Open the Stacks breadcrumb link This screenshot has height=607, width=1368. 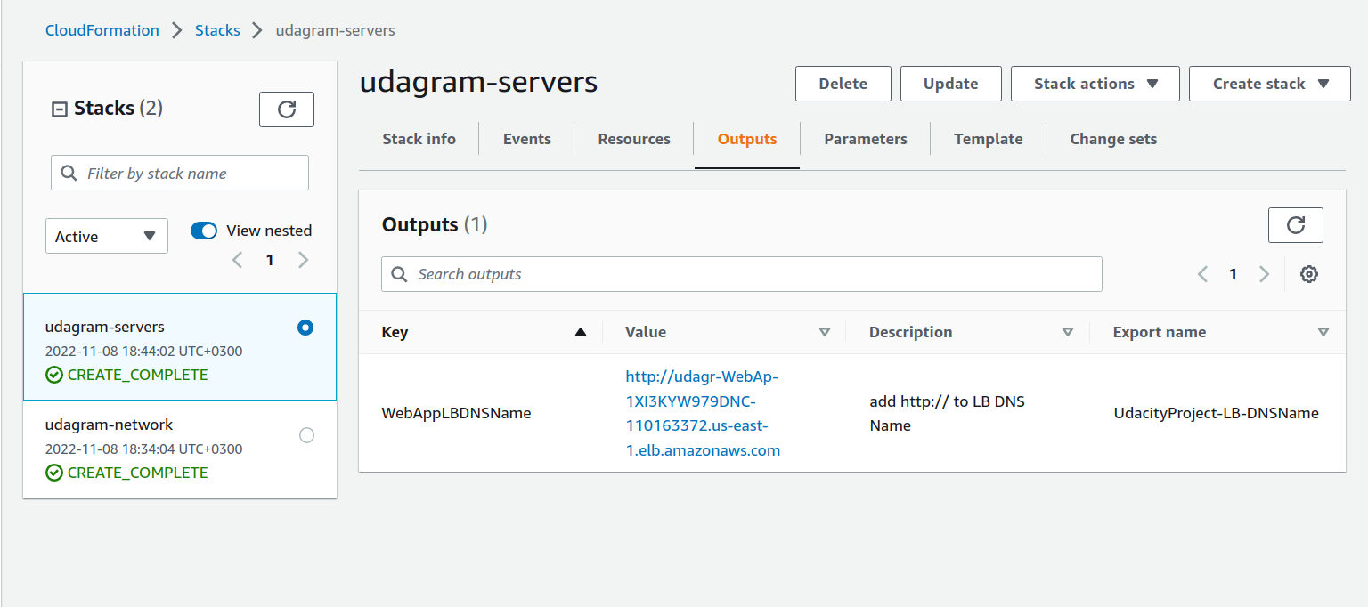pos(217,30)
